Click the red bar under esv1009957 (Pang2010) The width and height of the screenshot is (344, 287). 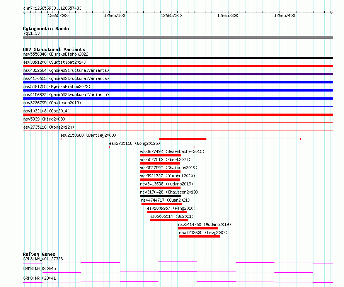tap(167, 212)
